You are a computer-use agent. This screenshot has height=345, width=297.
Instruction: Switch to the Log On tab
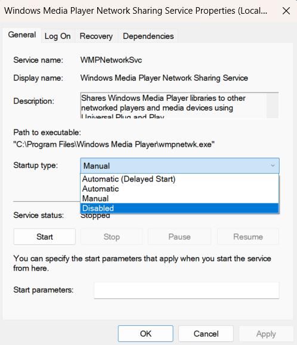click(x=58, y=36)
